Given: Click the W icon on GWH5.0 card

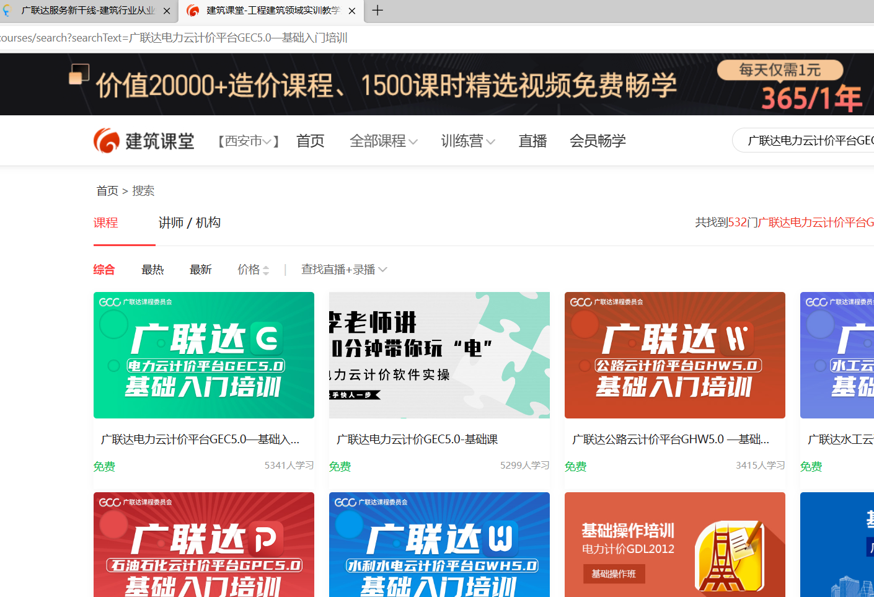Looking at the screenshot, I should 500,539.
